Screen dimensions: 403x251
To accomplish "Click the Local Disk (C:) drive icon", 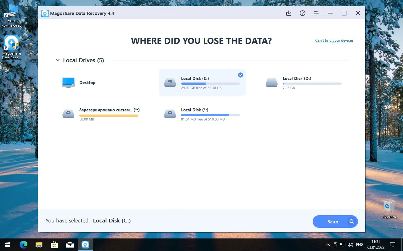I will pyautogui.click(x=170, y=82).
